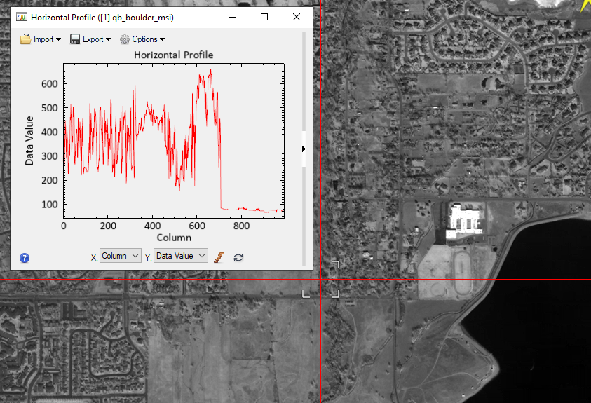Viewport: 591px width, 403px height.
Task: Open the Import menu with folder icon
Action: pyautogui.click(x=41, y=39)
